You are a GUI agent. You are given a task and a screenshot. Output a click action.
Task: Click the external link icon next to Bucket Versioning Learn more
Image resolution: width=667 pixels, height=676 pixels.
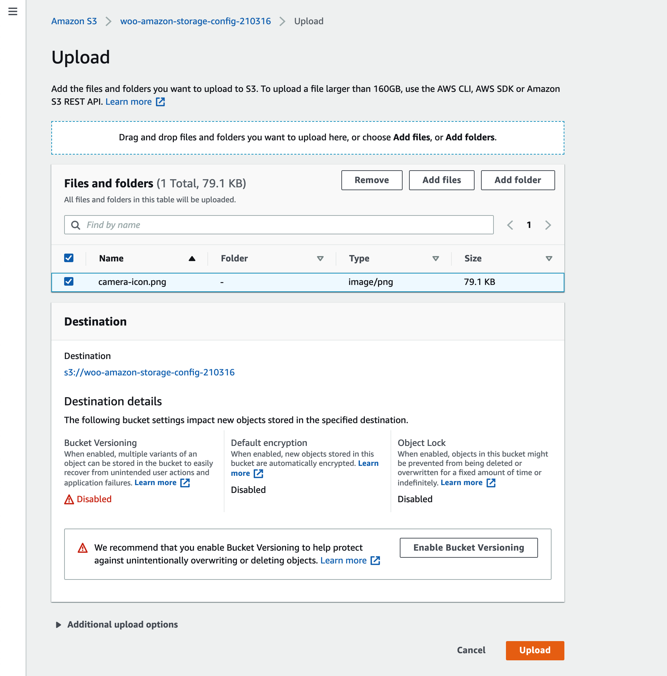tap(186, 483)
